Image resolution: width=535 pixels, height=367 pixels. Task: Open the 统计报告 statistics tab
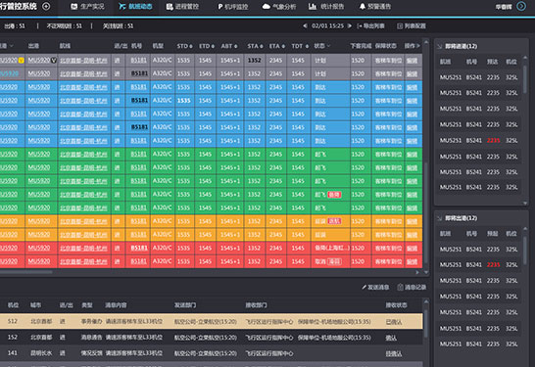click(x=326, y=7)
